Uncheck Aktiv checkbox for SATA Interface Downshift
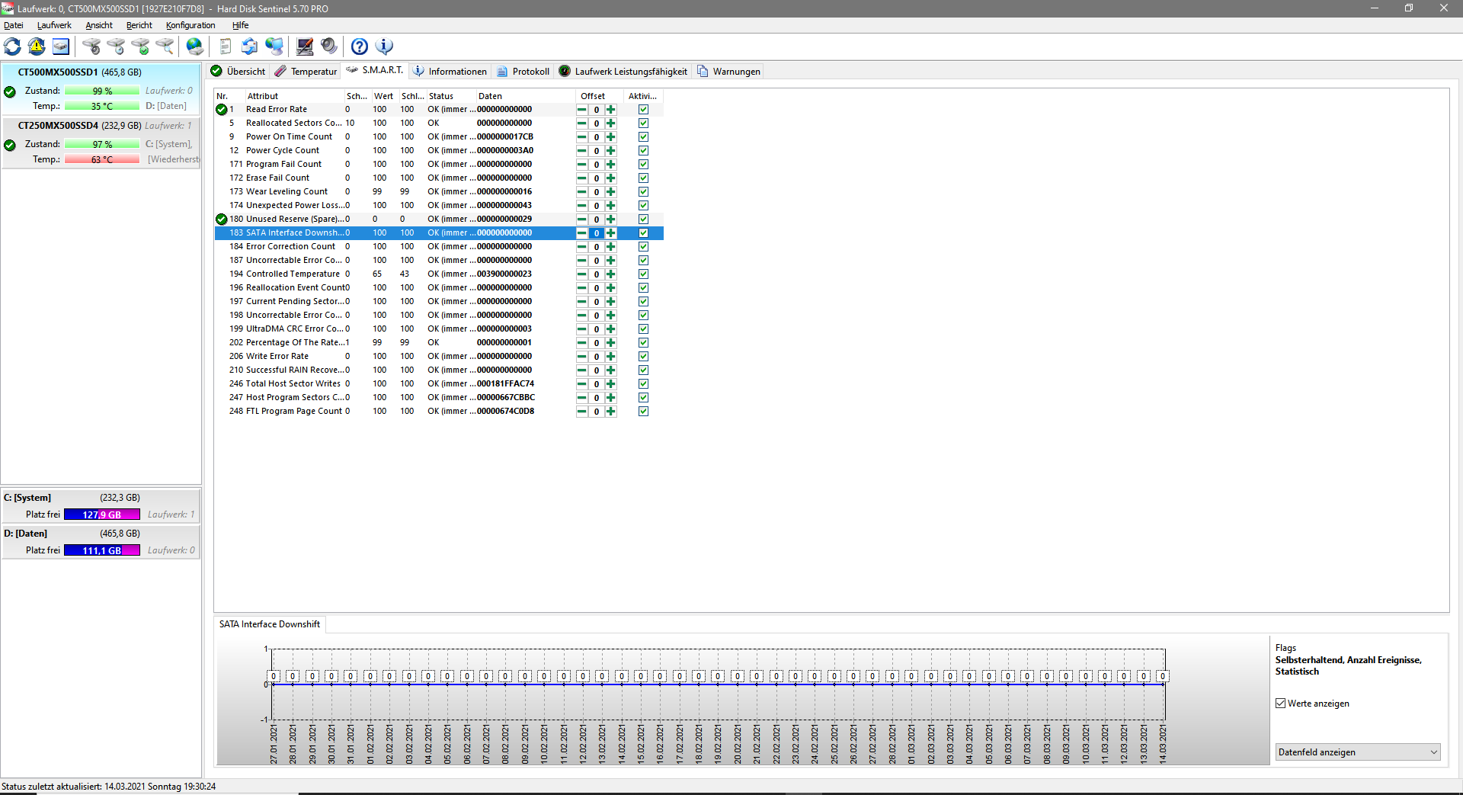 [x=643, y=233]
